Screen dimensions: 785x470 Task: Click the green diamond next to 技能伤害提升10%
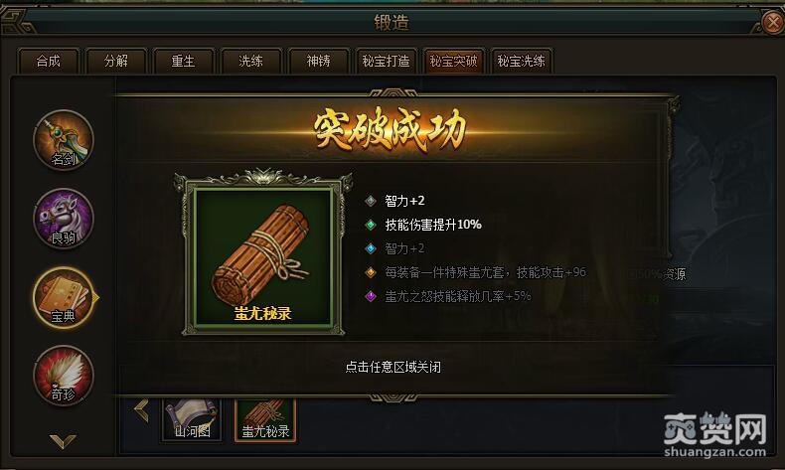(371, 225)
